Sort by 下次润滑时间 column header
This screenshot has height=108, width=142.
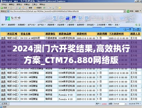tap(116, 34)
